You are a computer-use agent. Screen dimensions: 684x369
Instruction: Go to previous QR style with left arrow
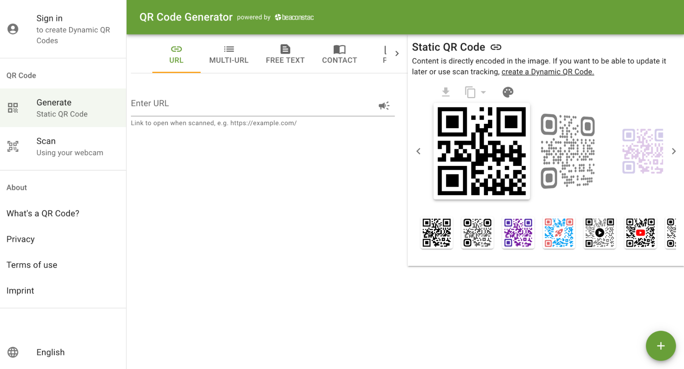[418, 151]
